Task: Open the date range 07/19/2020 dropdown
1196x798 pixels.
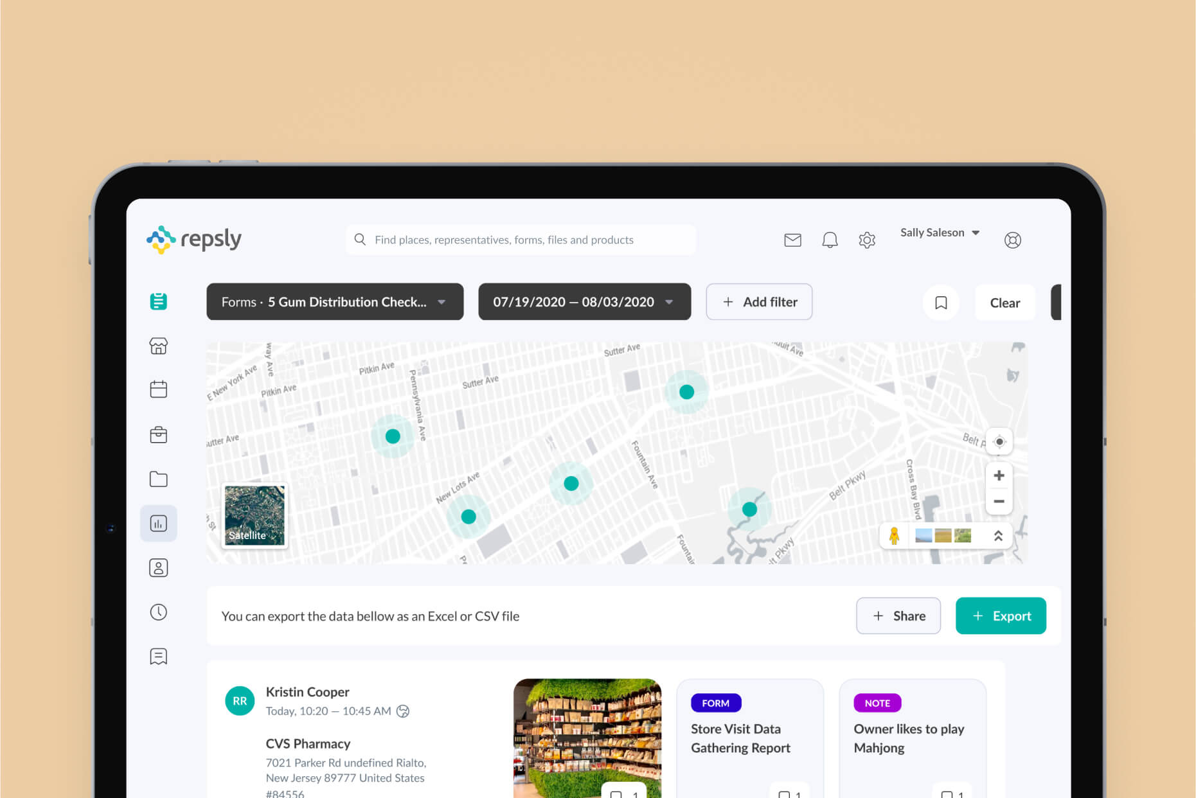Action: (584, 302)
